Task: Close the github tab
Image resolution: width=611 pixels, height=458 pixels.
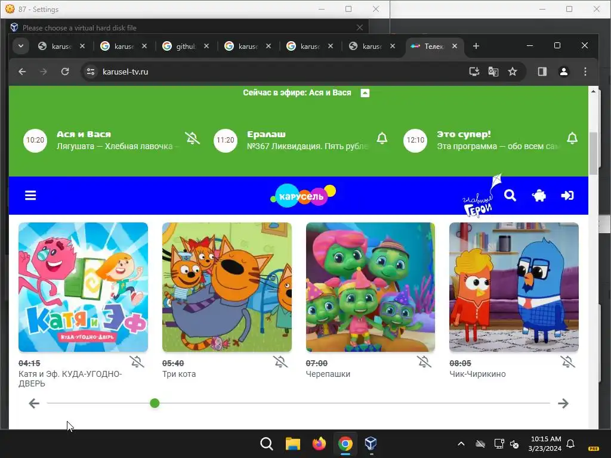Action: (206, 46)
